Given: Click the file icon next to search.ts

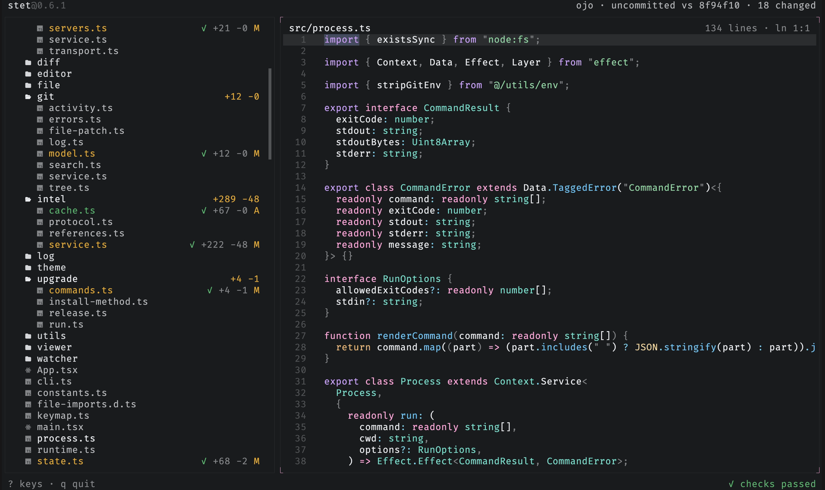Looking at the screenshot, I should click(40, 165).
